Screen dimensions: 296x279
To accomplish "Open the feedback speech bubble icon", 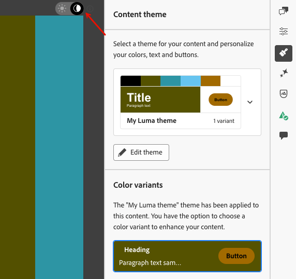I will 284,135.
